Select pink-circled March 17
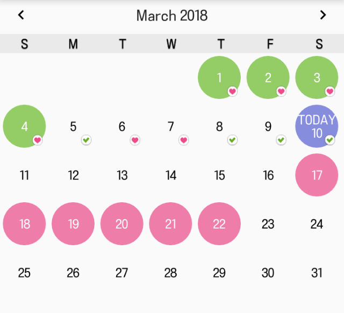Image resolution: width=344 pixels, height=313 pixels. [317, 175]
